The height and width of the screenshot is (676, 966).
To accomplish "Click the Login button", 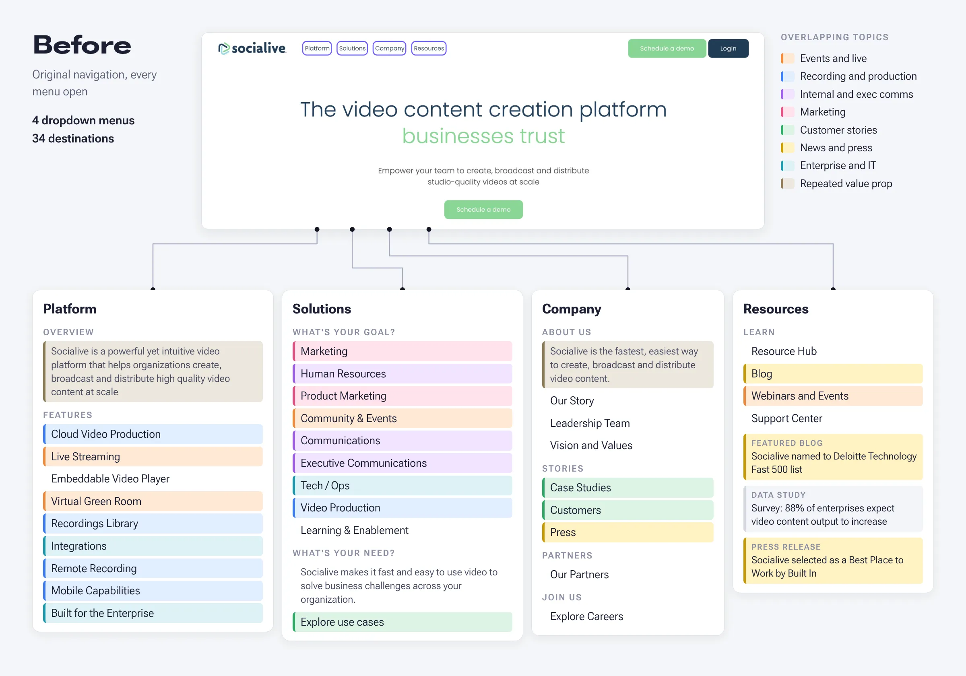I will click(728, 48).
